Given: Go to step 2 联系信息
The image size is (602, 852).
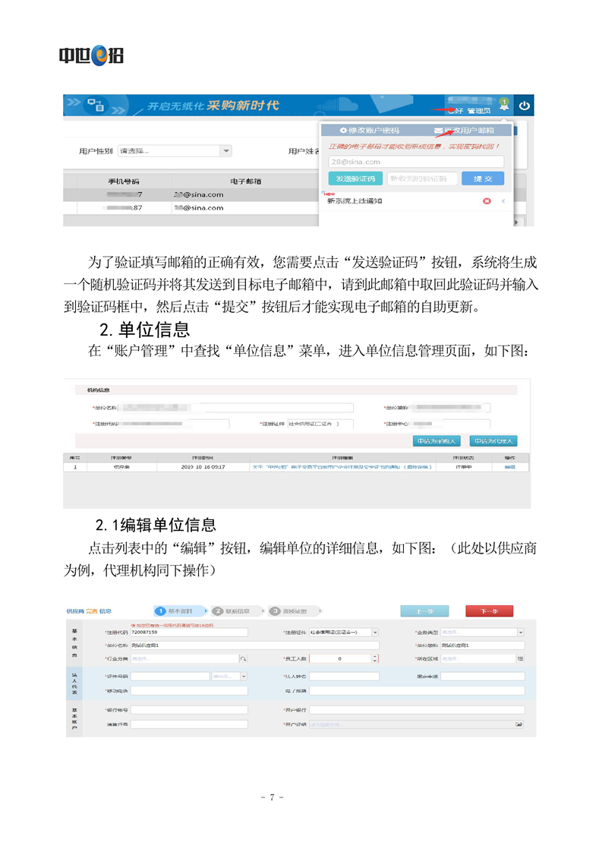Looking at the screenshot, I should [x=236, y=611].
